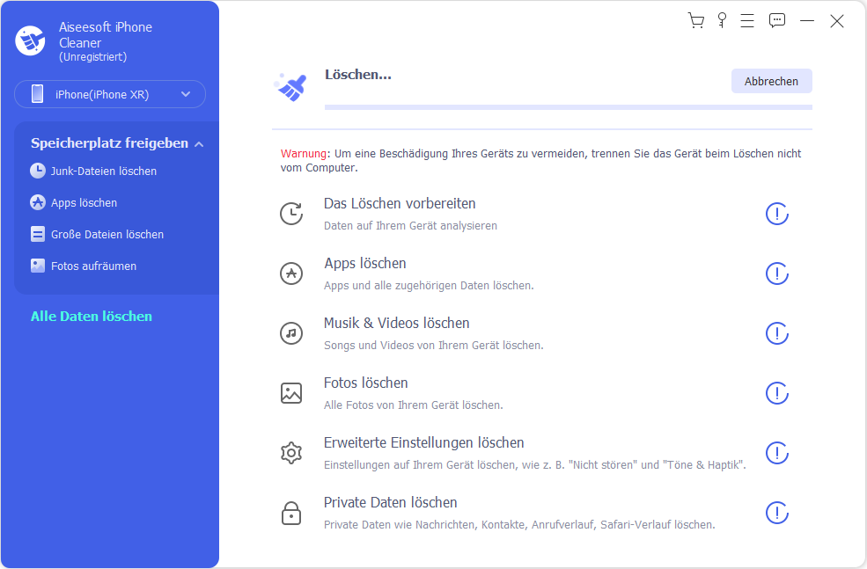This screenshot has height=569, width=867.
Task: Open registration via the key icon
Action: tap(722, 20)
